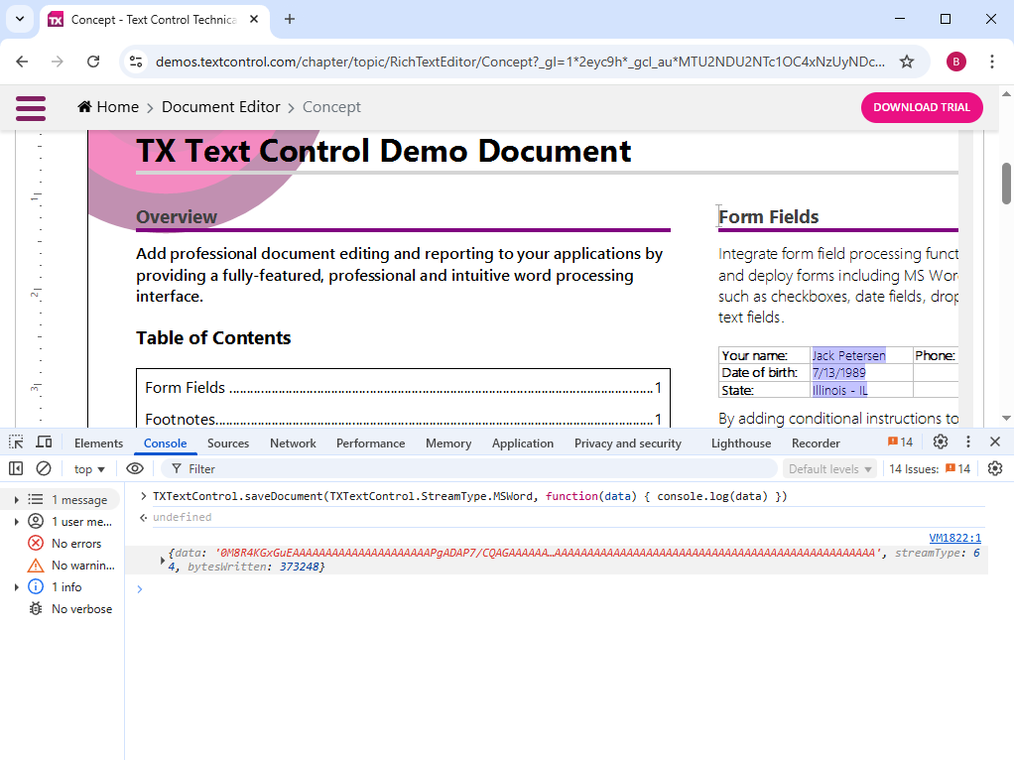Open Document Editor breadcrumb link
The width and height of the screenshot is (1014, 760).
tap(220, 107)
